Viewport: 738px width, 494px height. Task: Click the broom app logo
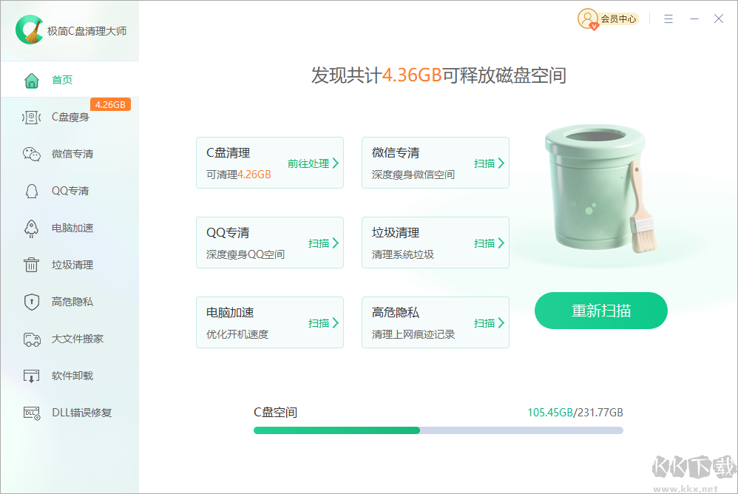(x=29, y=30)
